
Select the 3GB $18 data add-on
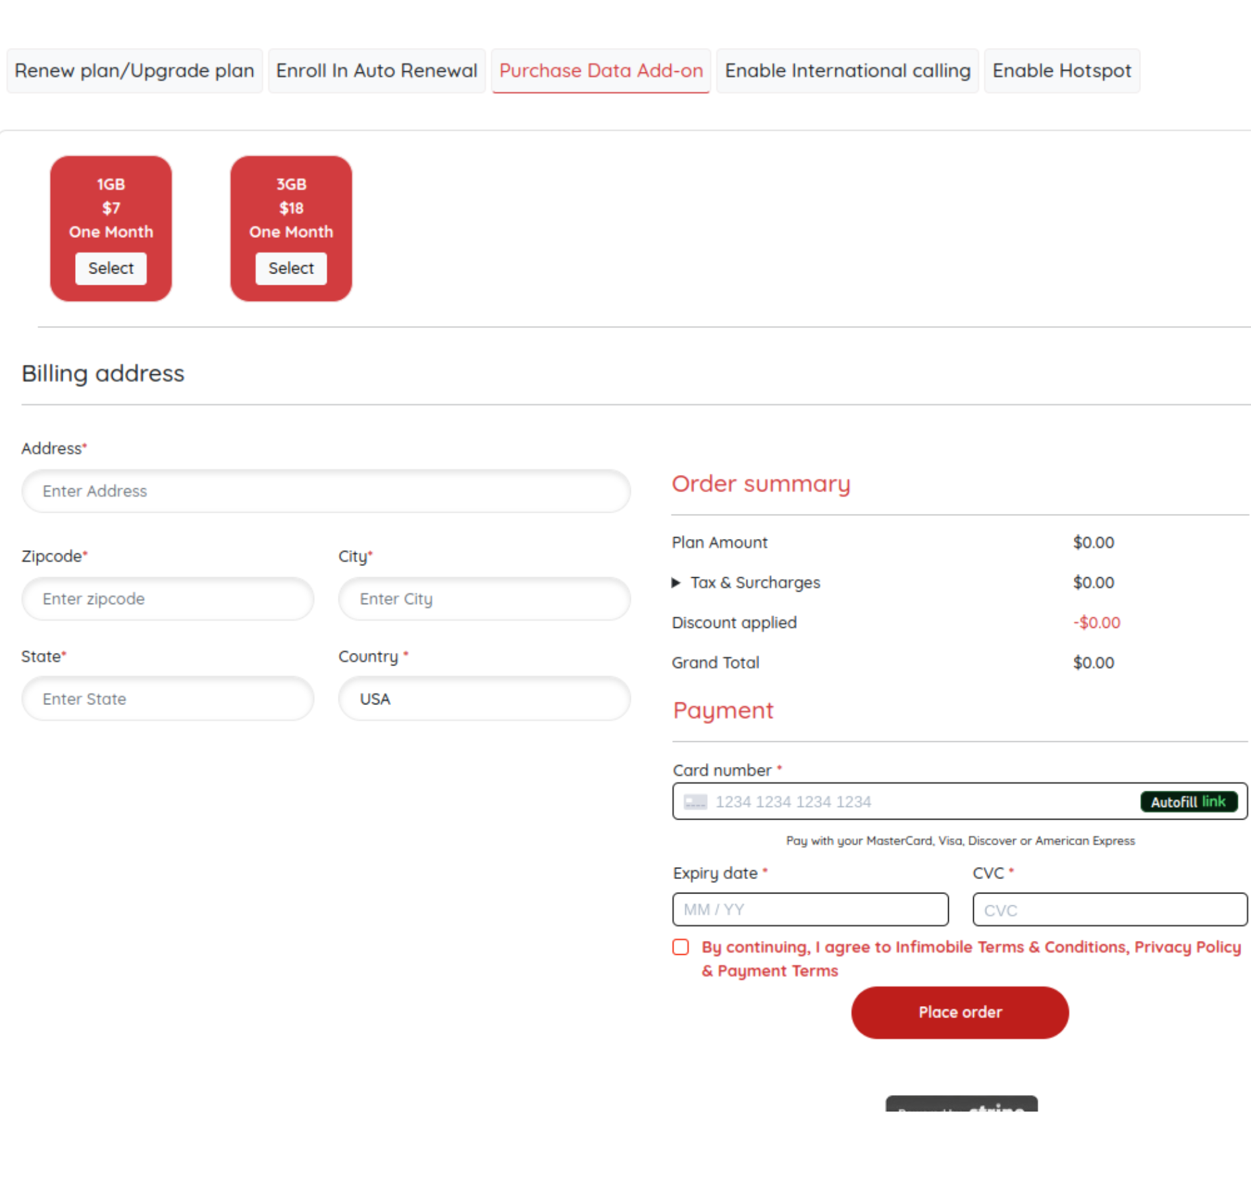tap(291, 268)
